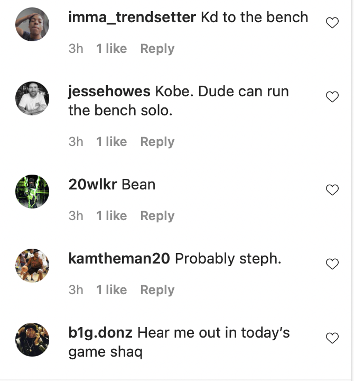View likes on jessehowes' comment
Image resolution: width=354 pixels, height=381 pixels.
pos(111,142)
